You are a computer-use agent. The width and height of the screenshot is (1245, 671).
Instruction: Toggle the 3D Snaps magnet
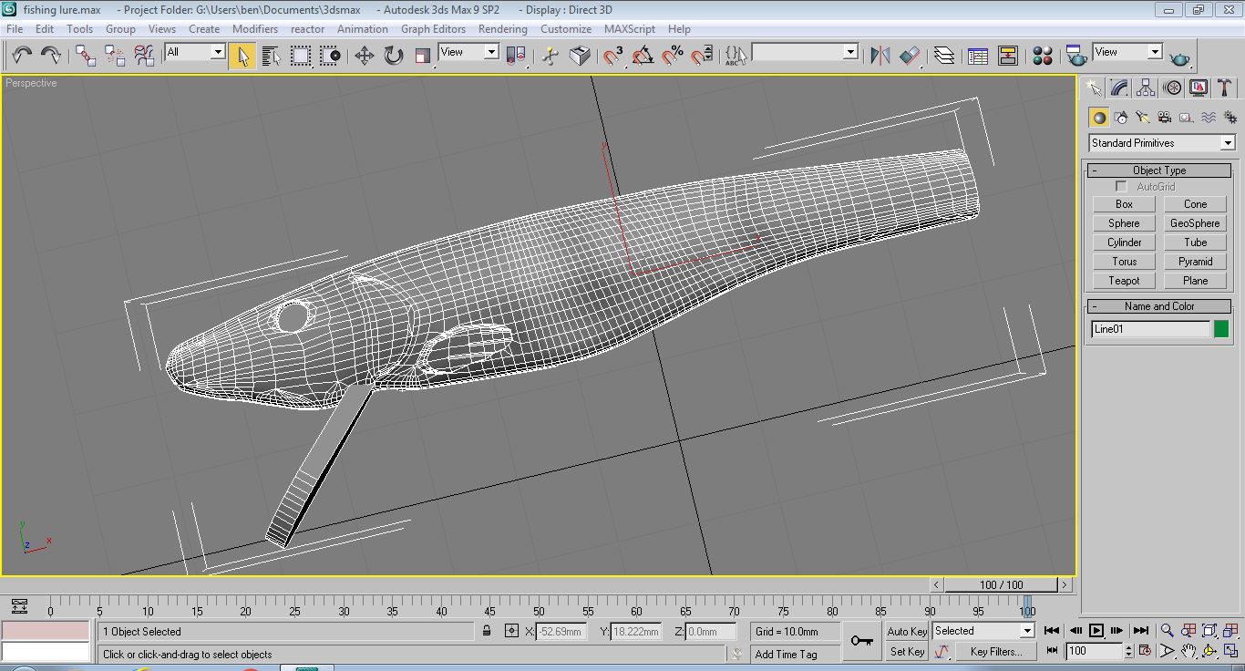[x=614, y=56]
